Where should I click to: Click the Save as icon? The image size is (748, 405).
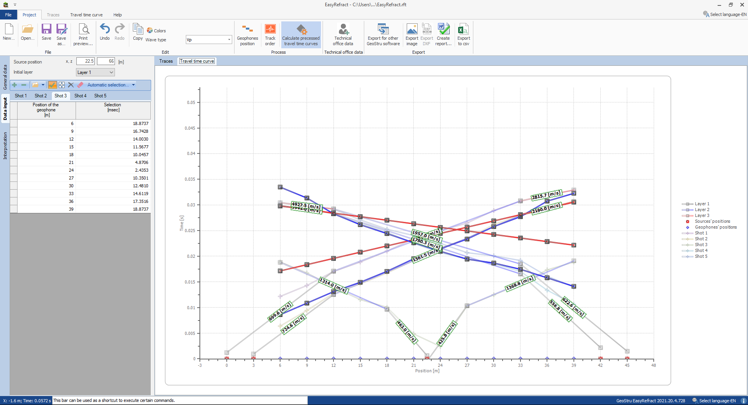(61, 34)
